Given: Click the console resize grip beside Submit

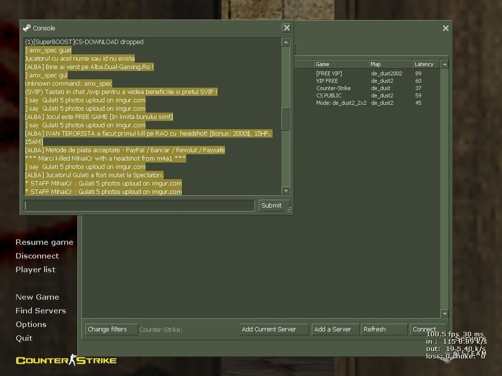Looking at the screenshot, I should click(289, 210).
